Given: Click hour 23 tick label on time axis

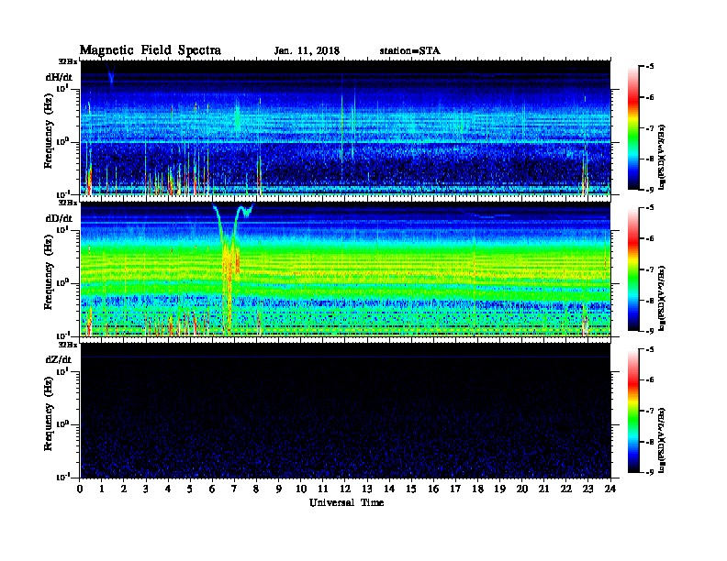Looking at the screenshot, I should [x=587, y=489].
